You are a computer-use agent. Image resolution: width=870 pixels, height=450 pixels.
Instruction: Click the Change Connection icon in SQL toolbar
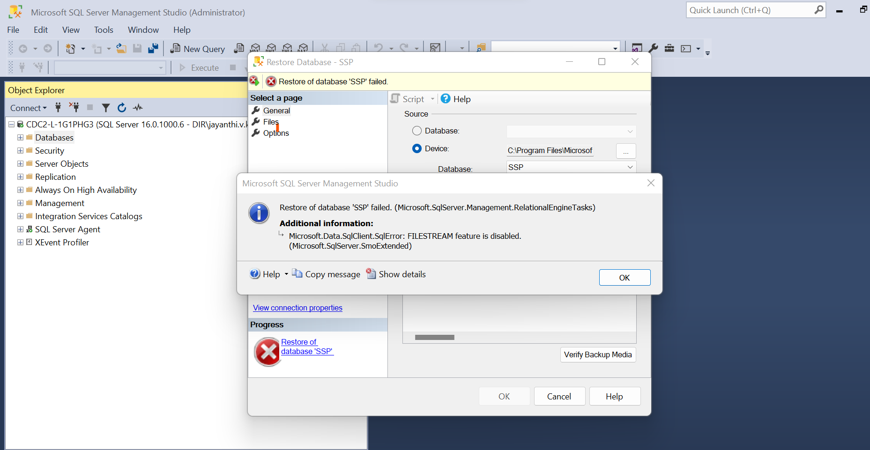pos(38,67)
